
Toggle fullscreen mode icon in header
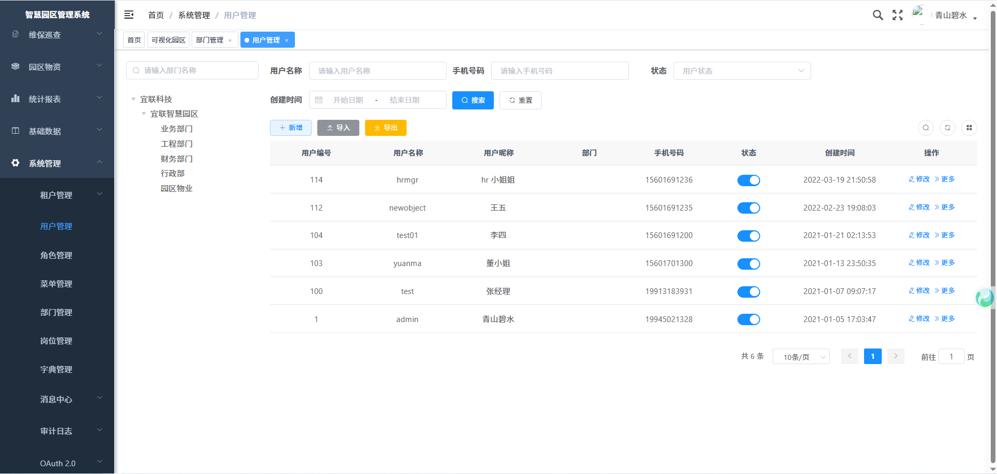pos(897,15)
